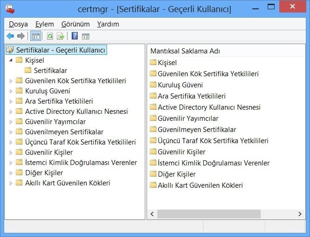Select the Sertifikalar - Geçerli Kullanıcı root node
Screen dimensions: 310x237
click(x=61, y=50)
